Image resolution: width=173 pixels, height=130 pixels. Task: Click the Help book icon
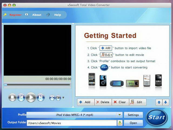48,15
